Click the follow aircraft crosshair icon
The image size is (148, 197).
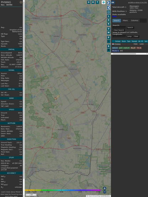(x=109, y=12)
